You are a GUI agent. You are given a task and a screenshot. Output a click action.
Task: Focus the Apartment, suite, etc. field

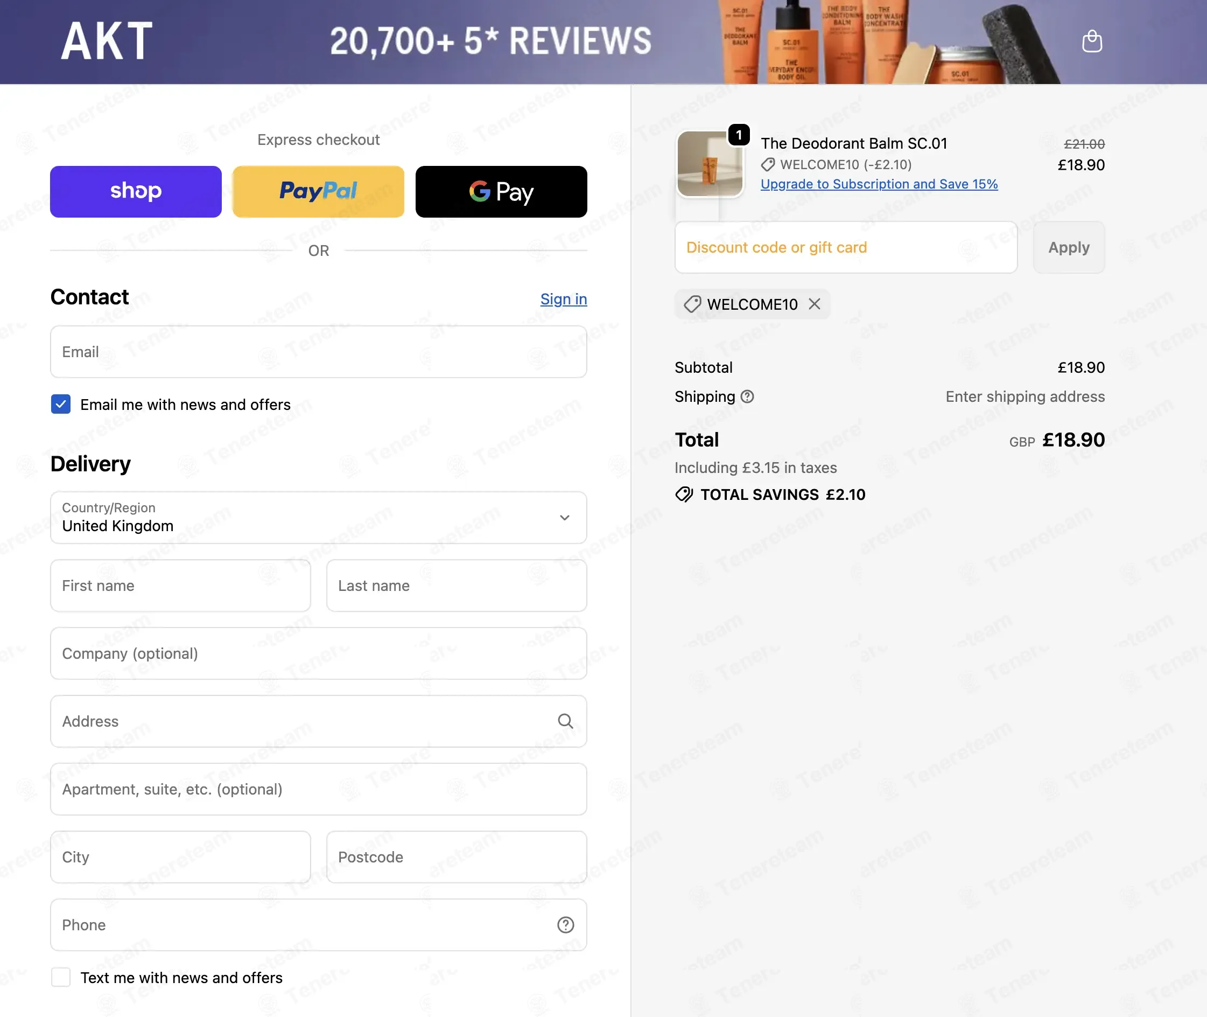[319, 789]
